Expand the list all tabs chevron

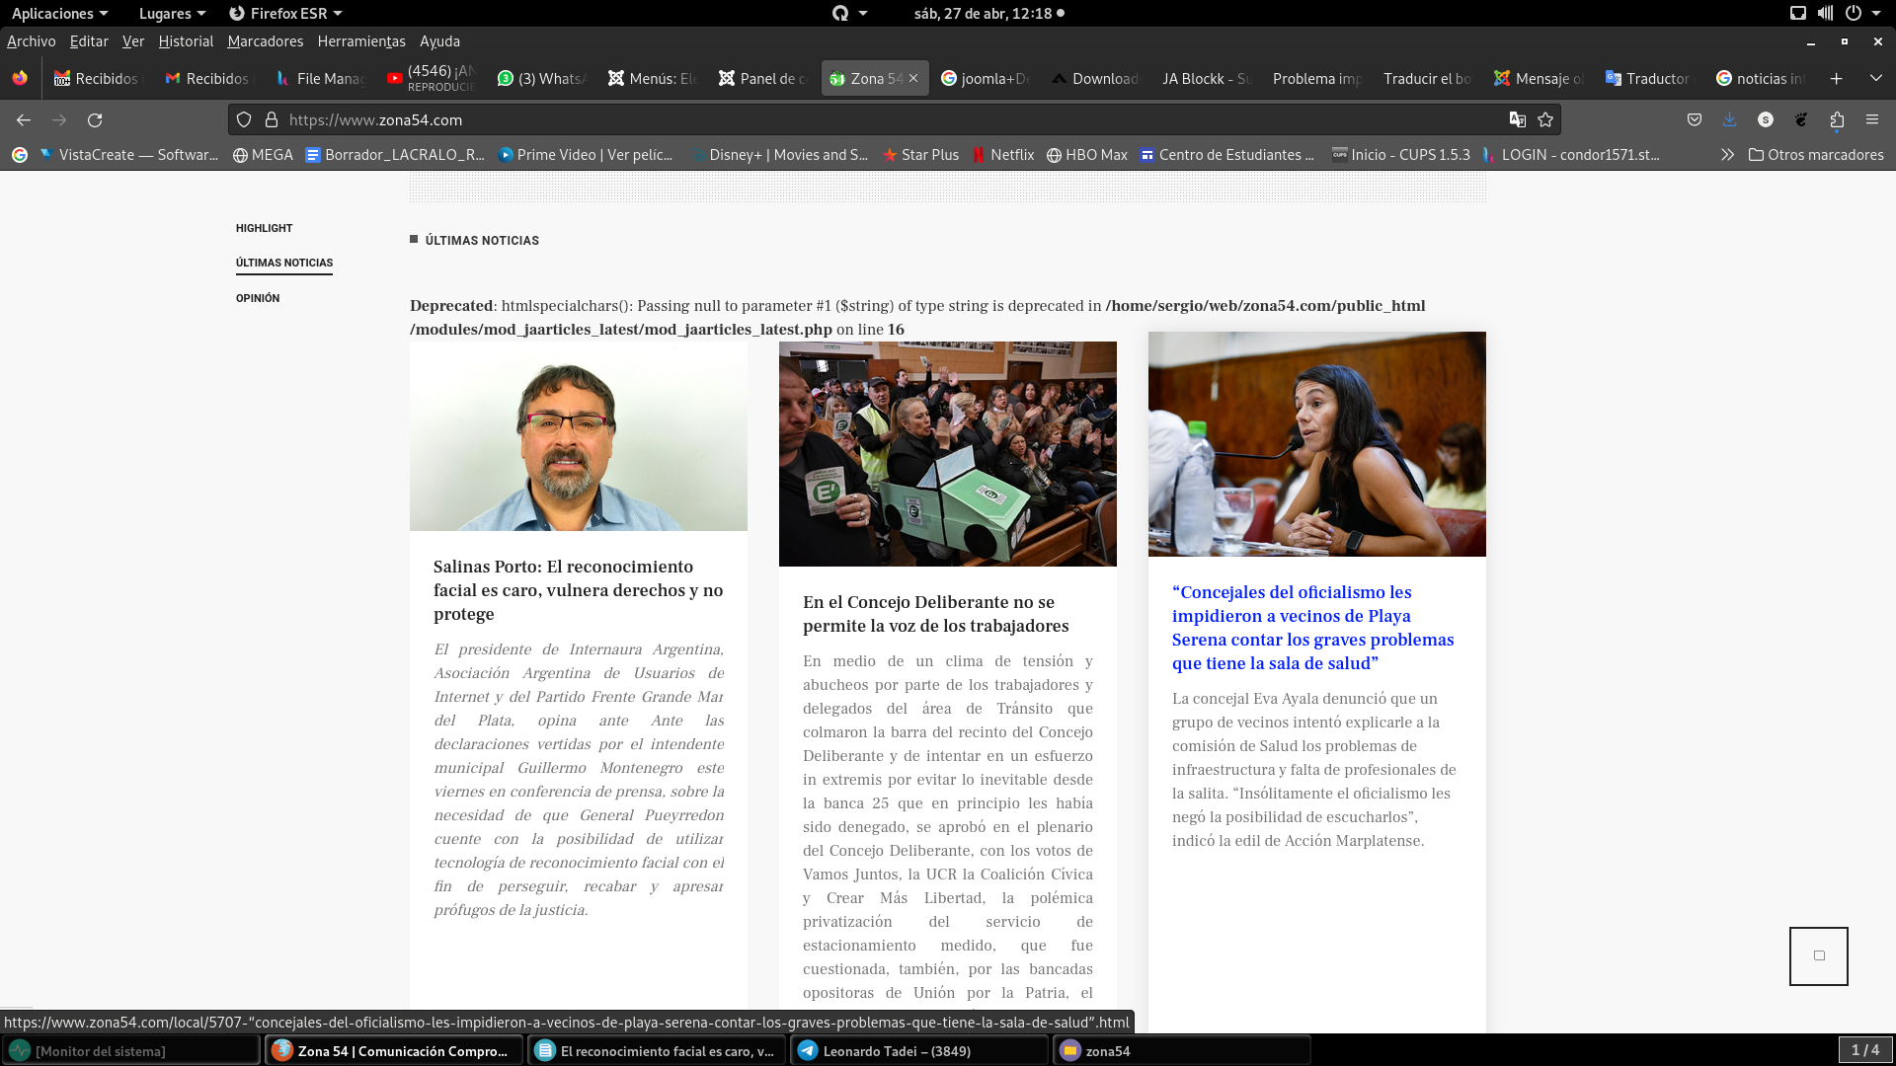pyautogui.click(x=1875, y=78)
